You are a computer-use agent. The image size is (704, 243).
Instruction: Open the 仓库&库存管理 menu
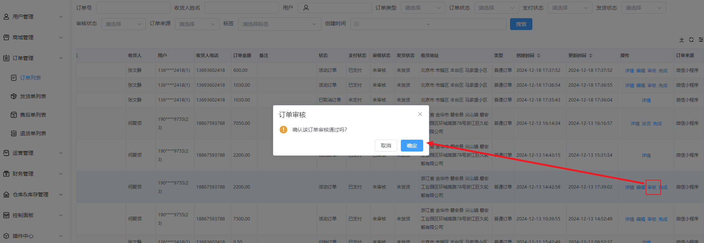pos(30,194)
